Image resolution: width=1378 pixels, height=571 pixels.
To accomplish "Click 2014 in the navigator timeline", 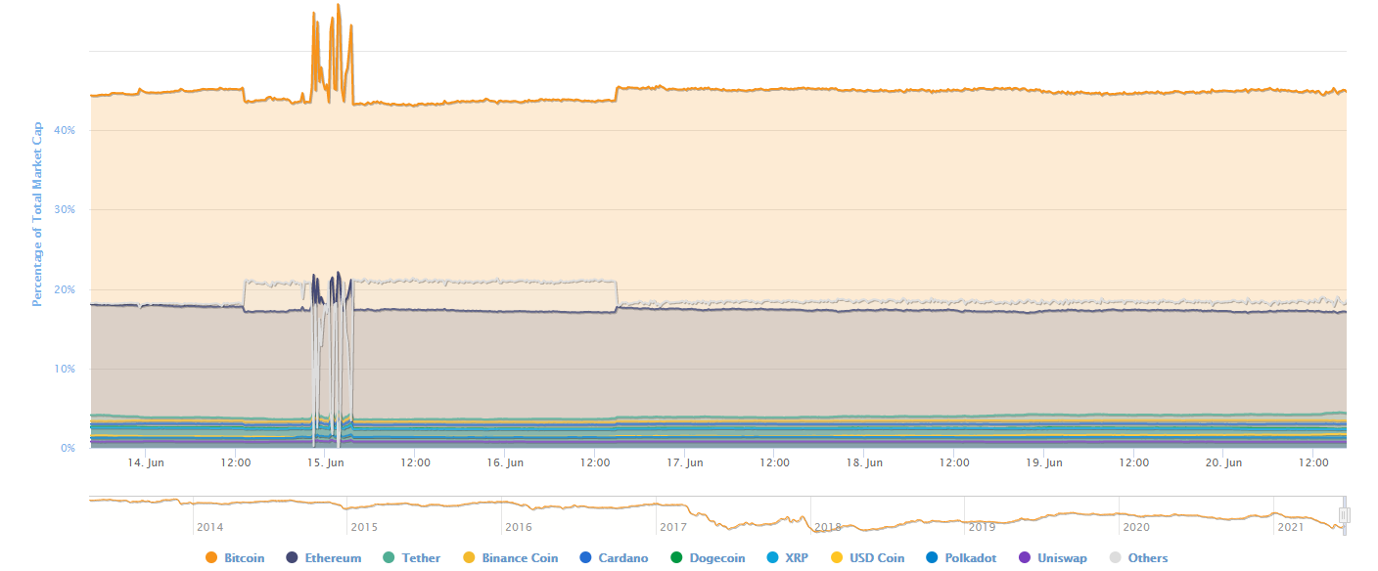I will coord(209,527).
